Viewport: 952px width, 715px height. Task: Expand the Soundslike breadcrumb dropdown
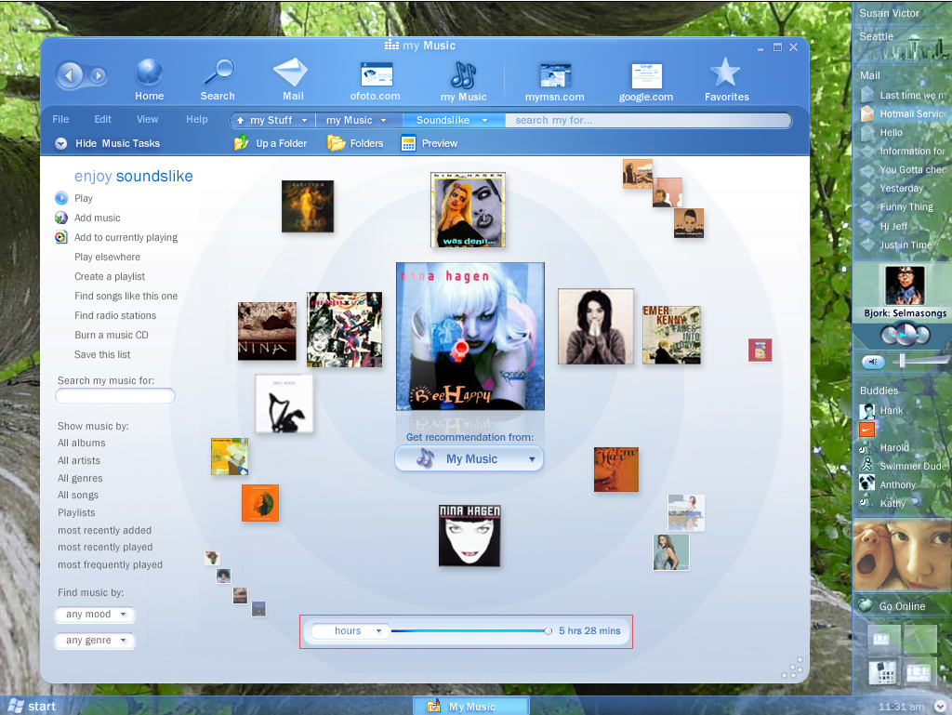coord(484,120)
